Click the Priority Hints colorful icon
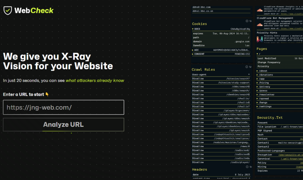 [x=260, y=39]
